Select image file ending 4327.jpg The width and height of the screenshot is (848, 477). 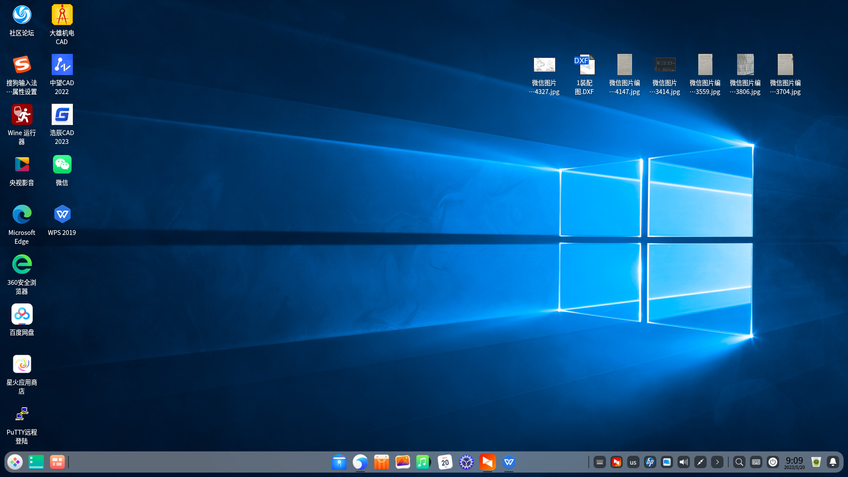pos(544,65)
